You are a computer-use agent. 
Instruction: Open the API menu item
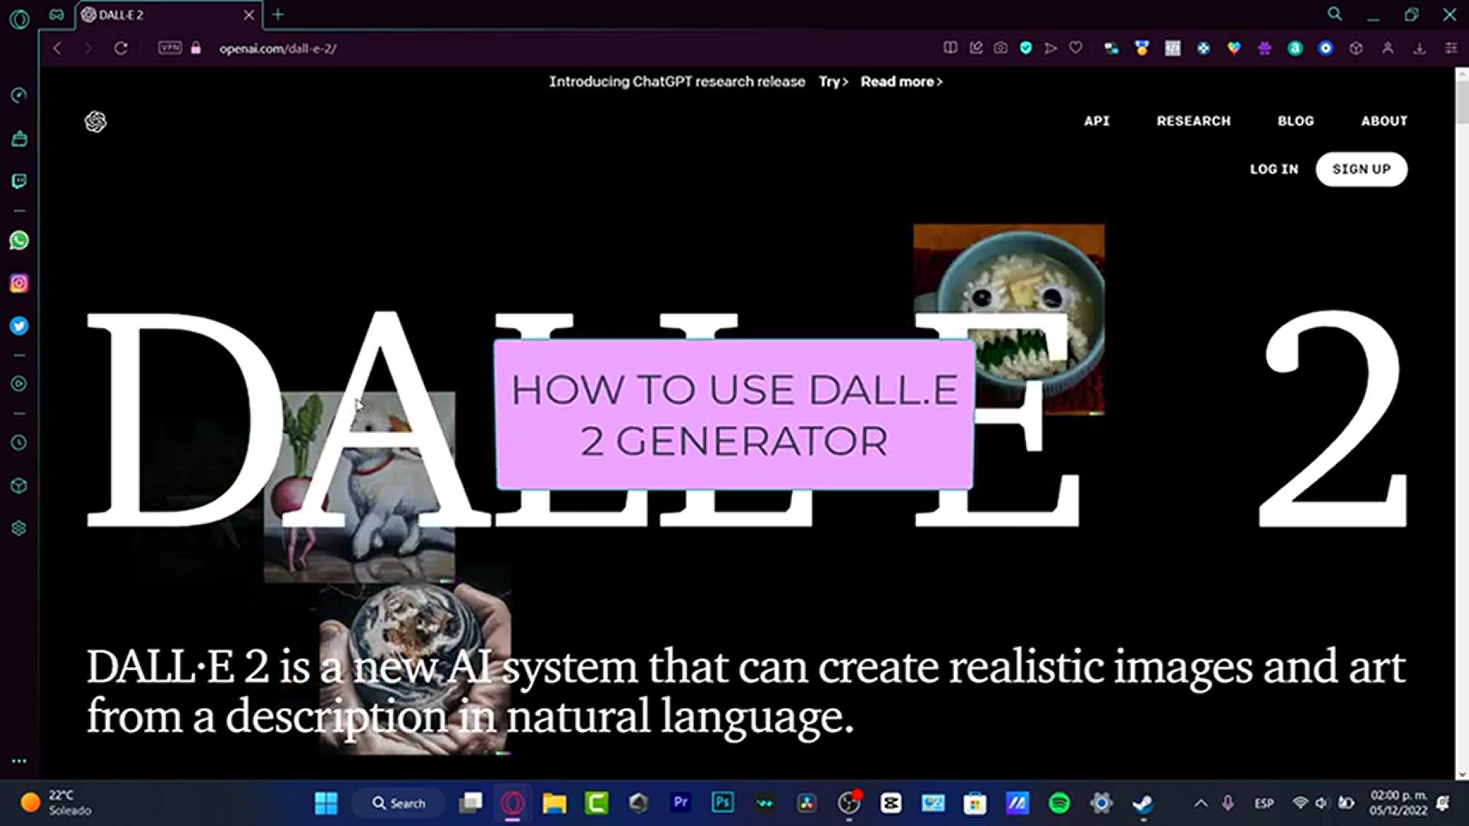click(x=1096, y=121)
